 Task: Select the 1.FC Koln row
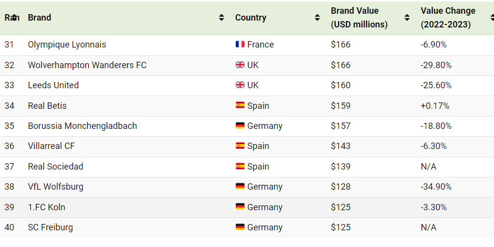(247, 207)
